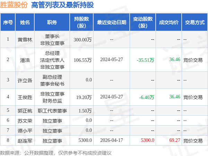Click the 胜蓝股份 title text
Screen dimensions: 208x156
[14, 5]
